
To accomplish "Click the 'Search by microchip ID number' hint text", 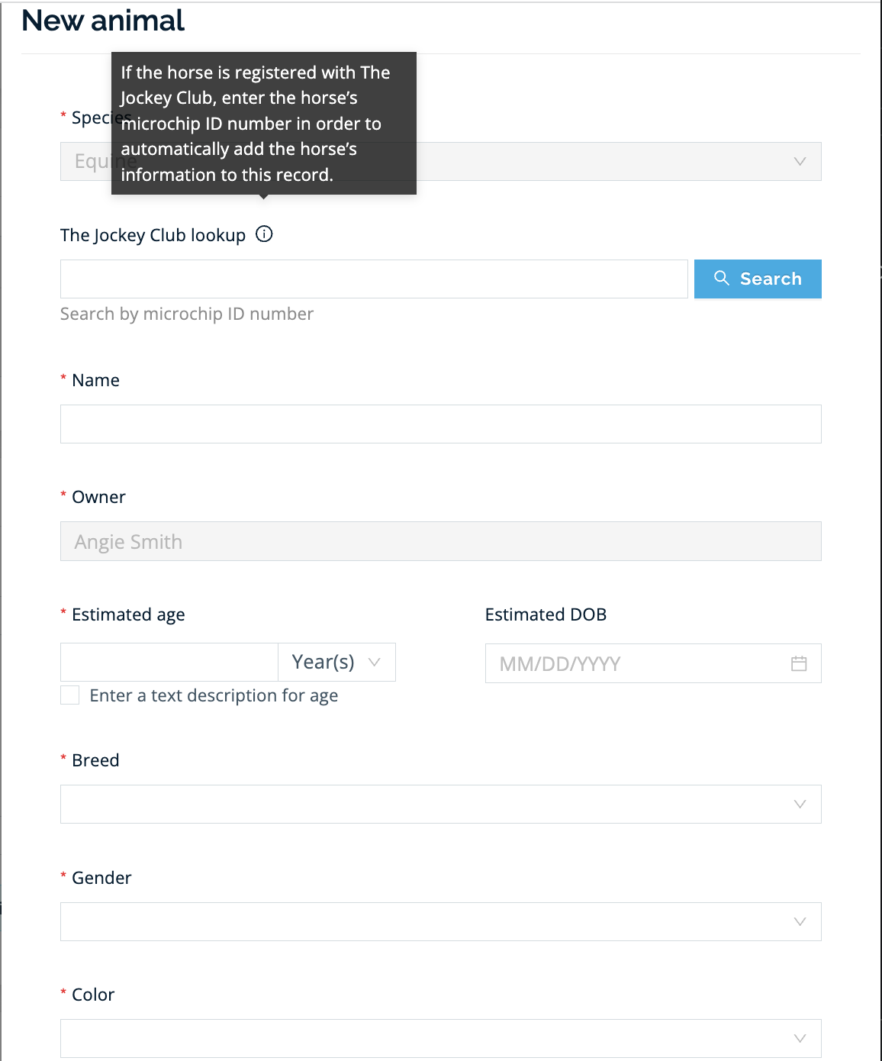I will coord(187,314).
